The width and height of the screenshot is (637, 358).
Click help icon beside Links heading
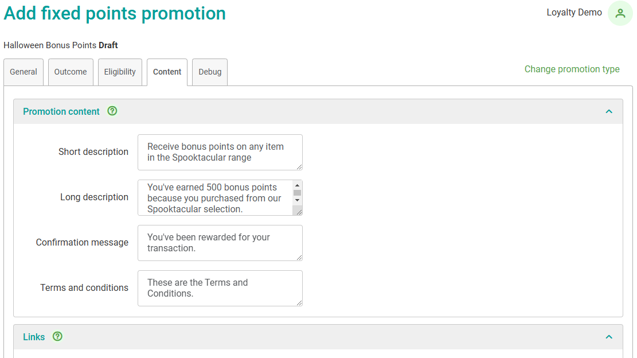(57, 337)
